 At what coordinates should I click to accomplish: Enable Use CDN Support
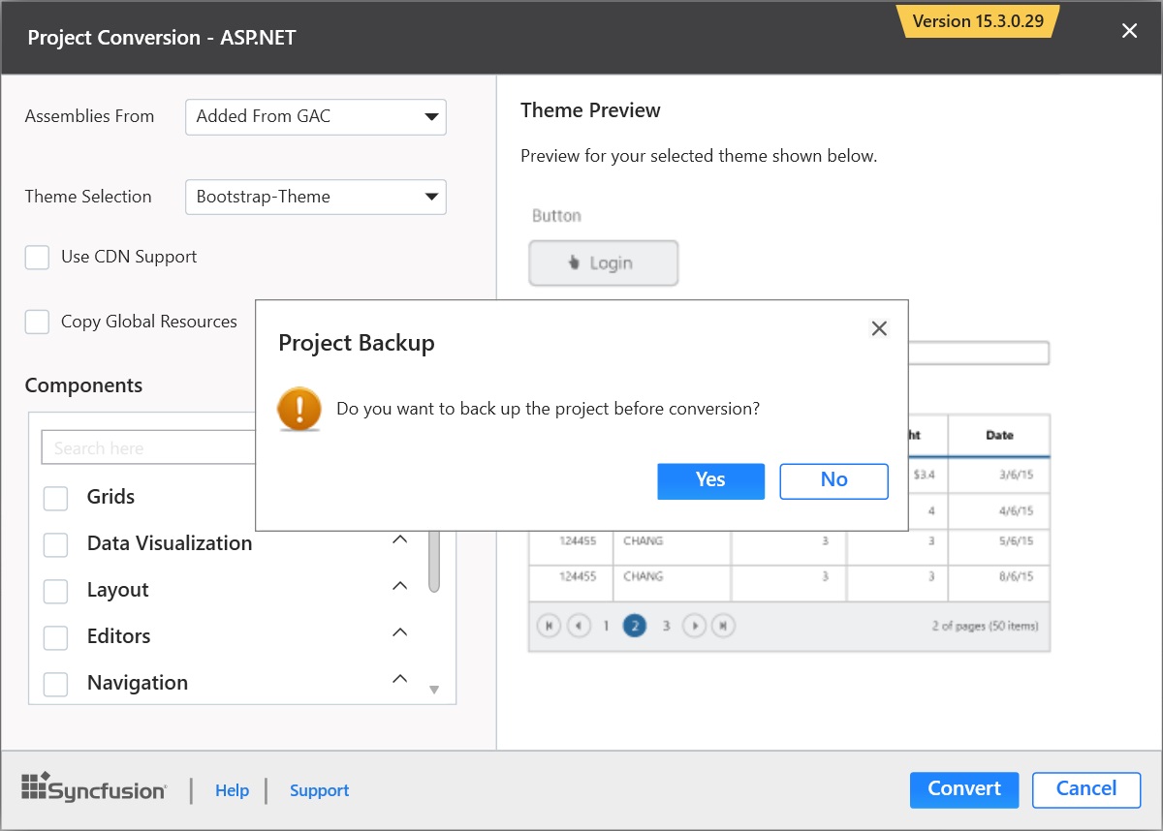tap(37, 257)
